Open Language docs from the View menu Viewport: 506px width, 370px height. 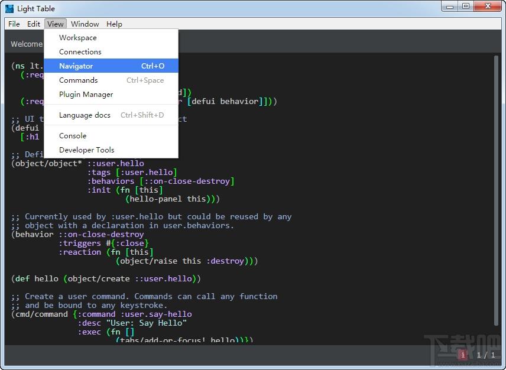111,115
